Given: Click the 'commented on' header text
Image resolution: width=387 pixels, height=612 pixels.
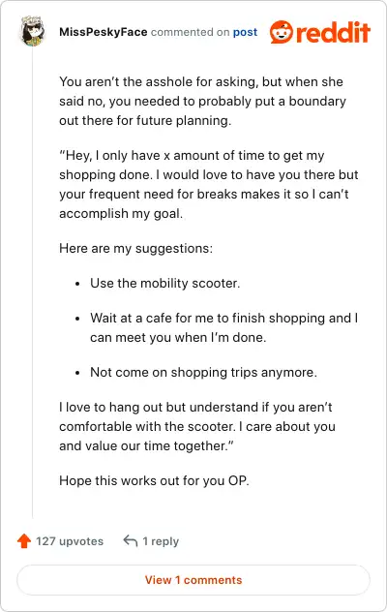Looking at the screenshot, I should [x=190, y=32].
